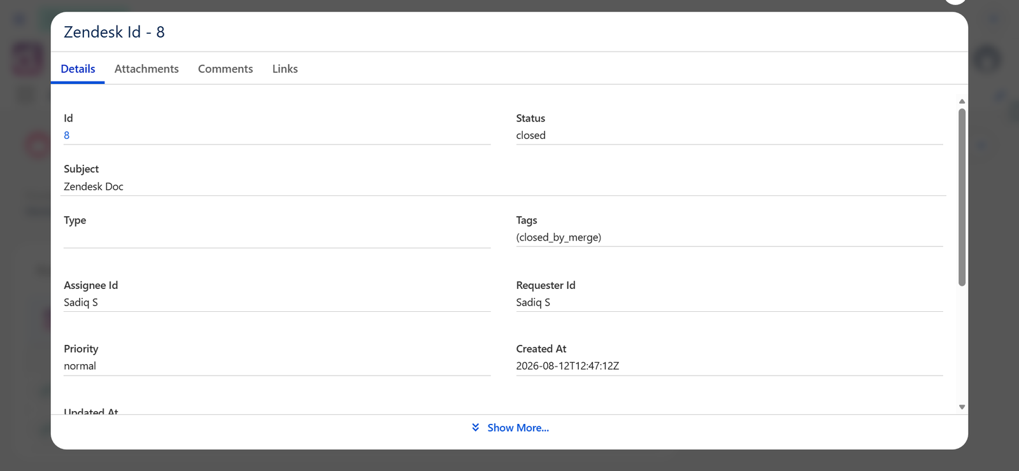Click the Created At field label
This screenshot has width=1019, height=471.
point(541,349)
